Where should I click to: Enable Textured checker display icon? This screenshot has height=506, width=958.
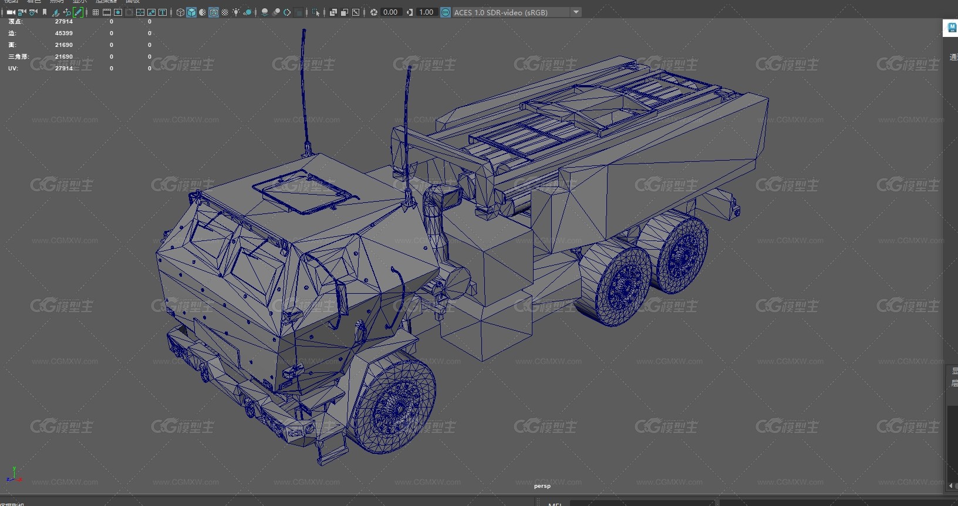coord(224,12)
